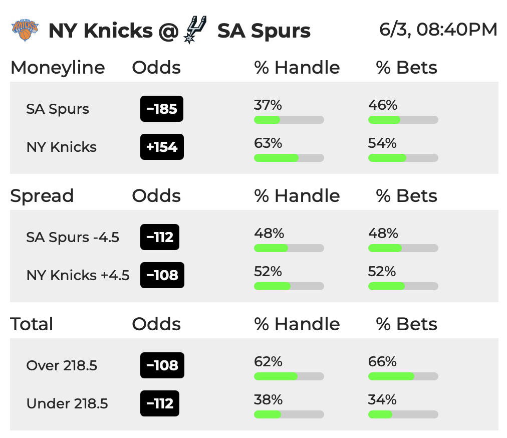Viewport: 507px width, 438px height.
Task: Select SA Spurs moneyline odds -185
Action: point(162,109)
